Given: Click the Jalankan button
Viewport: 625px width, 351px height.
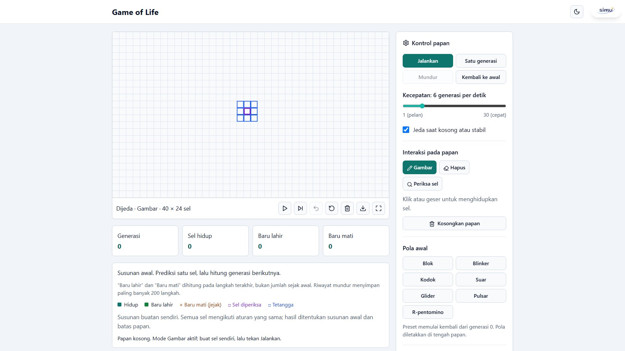Looking at the screenshot, I should [x=428, y=61].
